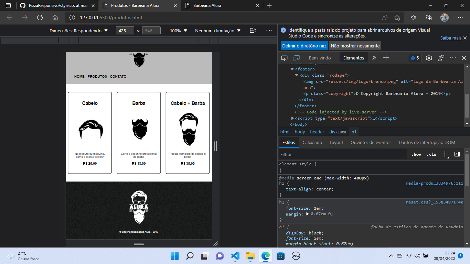Toggle the :hov element state panel
The width and height of the screenshot is (470, 264).
[x=416, y=154]
